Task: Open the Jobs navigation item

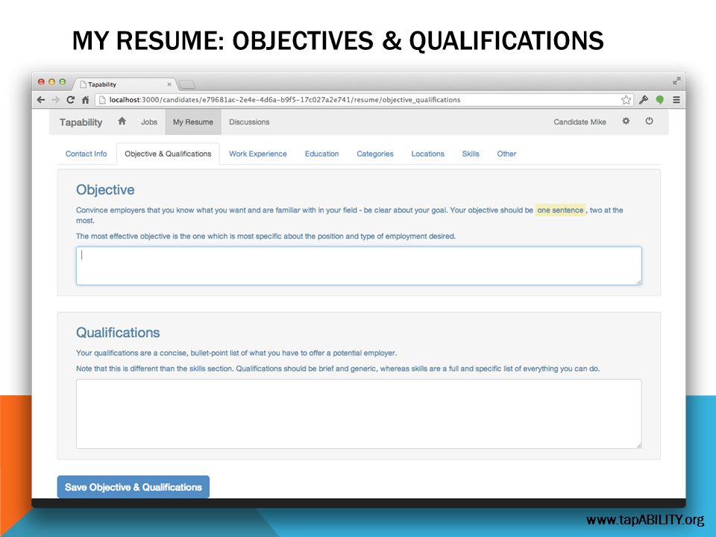Action: click(x=149, y=122)
